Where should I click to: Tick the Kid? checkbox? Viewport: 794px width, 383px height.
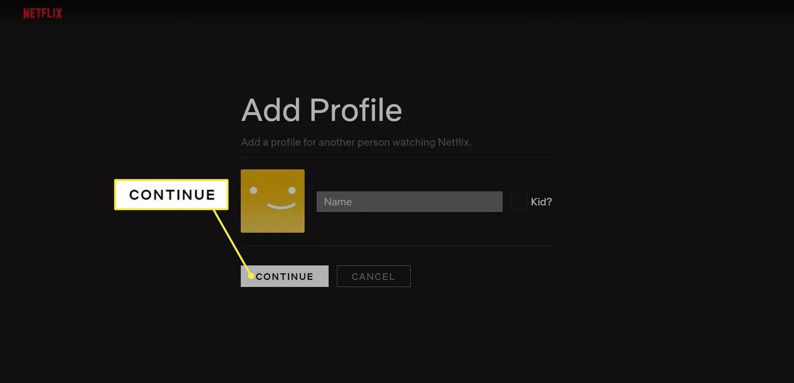tap(519, 202)
